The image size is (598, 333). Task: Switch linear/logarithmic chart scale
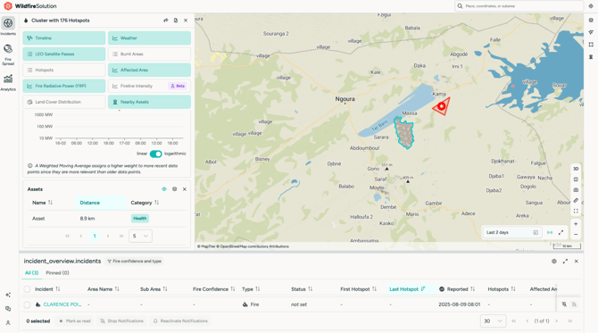155,154
